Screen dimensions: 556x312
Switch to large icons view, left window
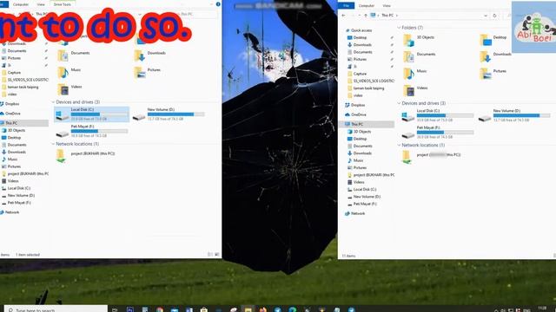[216, 255]
